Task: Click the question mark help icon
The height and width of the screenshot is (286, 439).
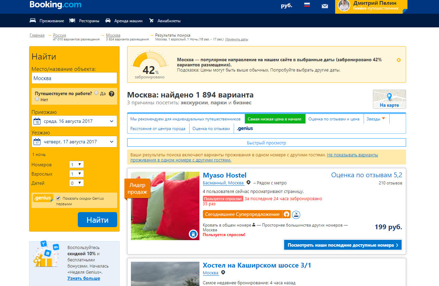Action: coord(111,93)
